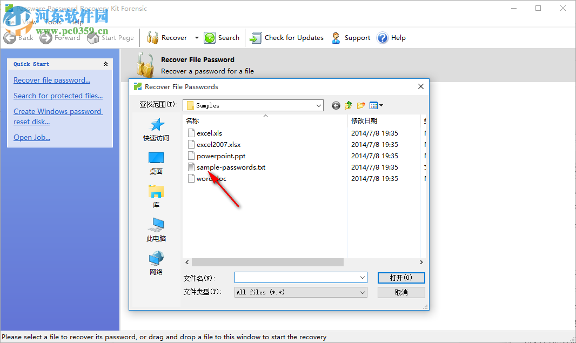Open the Search tool in toolbar
576x343 pixels.
[222, 37]
